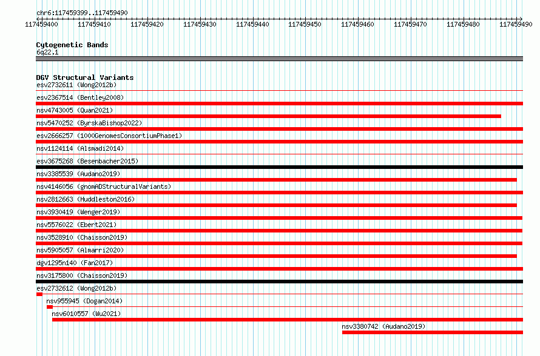Select nsv4146056 (gnomADStructuralVariants) label
The height and width of the screenshot is (356, 540).
point(104,186)
